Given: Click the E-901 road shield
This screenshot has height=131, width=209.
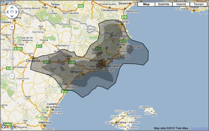Looking at the screenshot, I should pos(7,125).
